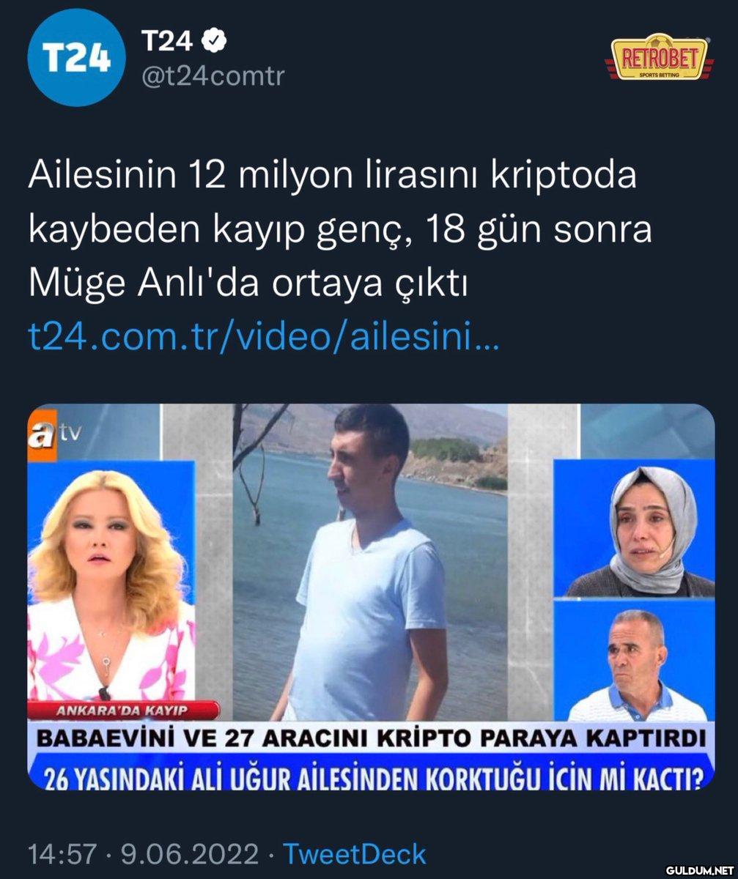This screenshot has height=879, width=738.
Task: Open the t24.com.tr/video/ailesini… link
Action: point(264,338)
